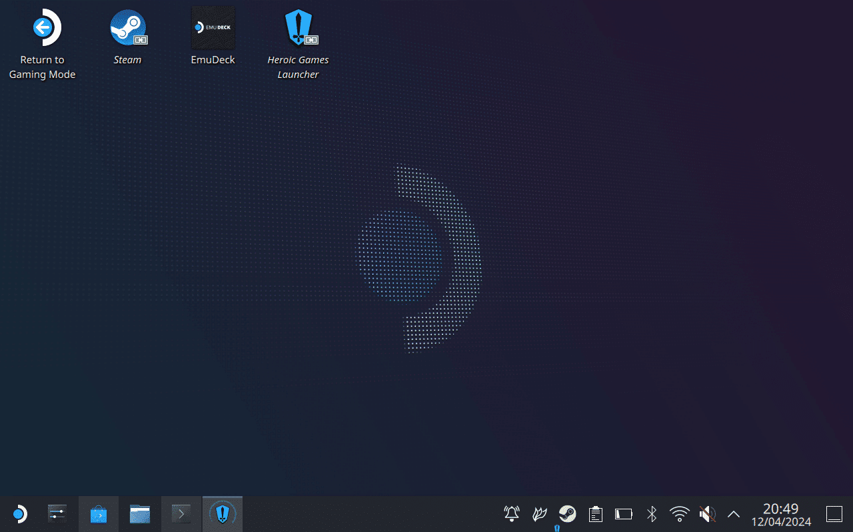Open Bluetooth settings in system tray
The height and width of the screenshot is (532, 853).
[x=652, y=513]
